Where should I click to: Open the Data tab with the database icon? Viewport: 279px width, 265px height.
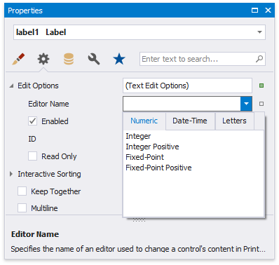point(69,59)
